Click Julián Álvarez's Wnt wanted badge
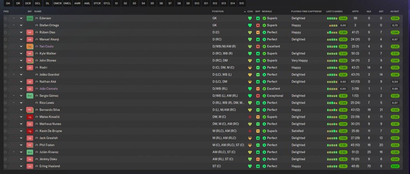The width and height of the screenshot is (410, 174). [30, 152]
